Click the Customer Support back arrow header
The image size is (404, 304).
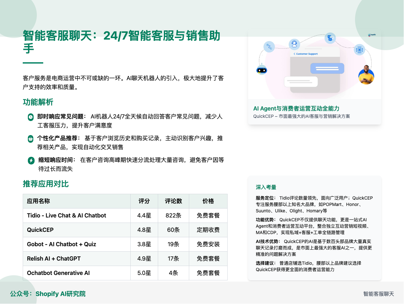point(305,54)
